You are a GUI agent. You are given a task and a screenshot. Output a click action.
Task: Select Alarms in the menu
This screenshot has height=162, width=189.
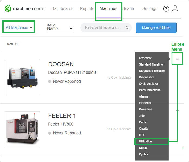(x=143, y=96)
